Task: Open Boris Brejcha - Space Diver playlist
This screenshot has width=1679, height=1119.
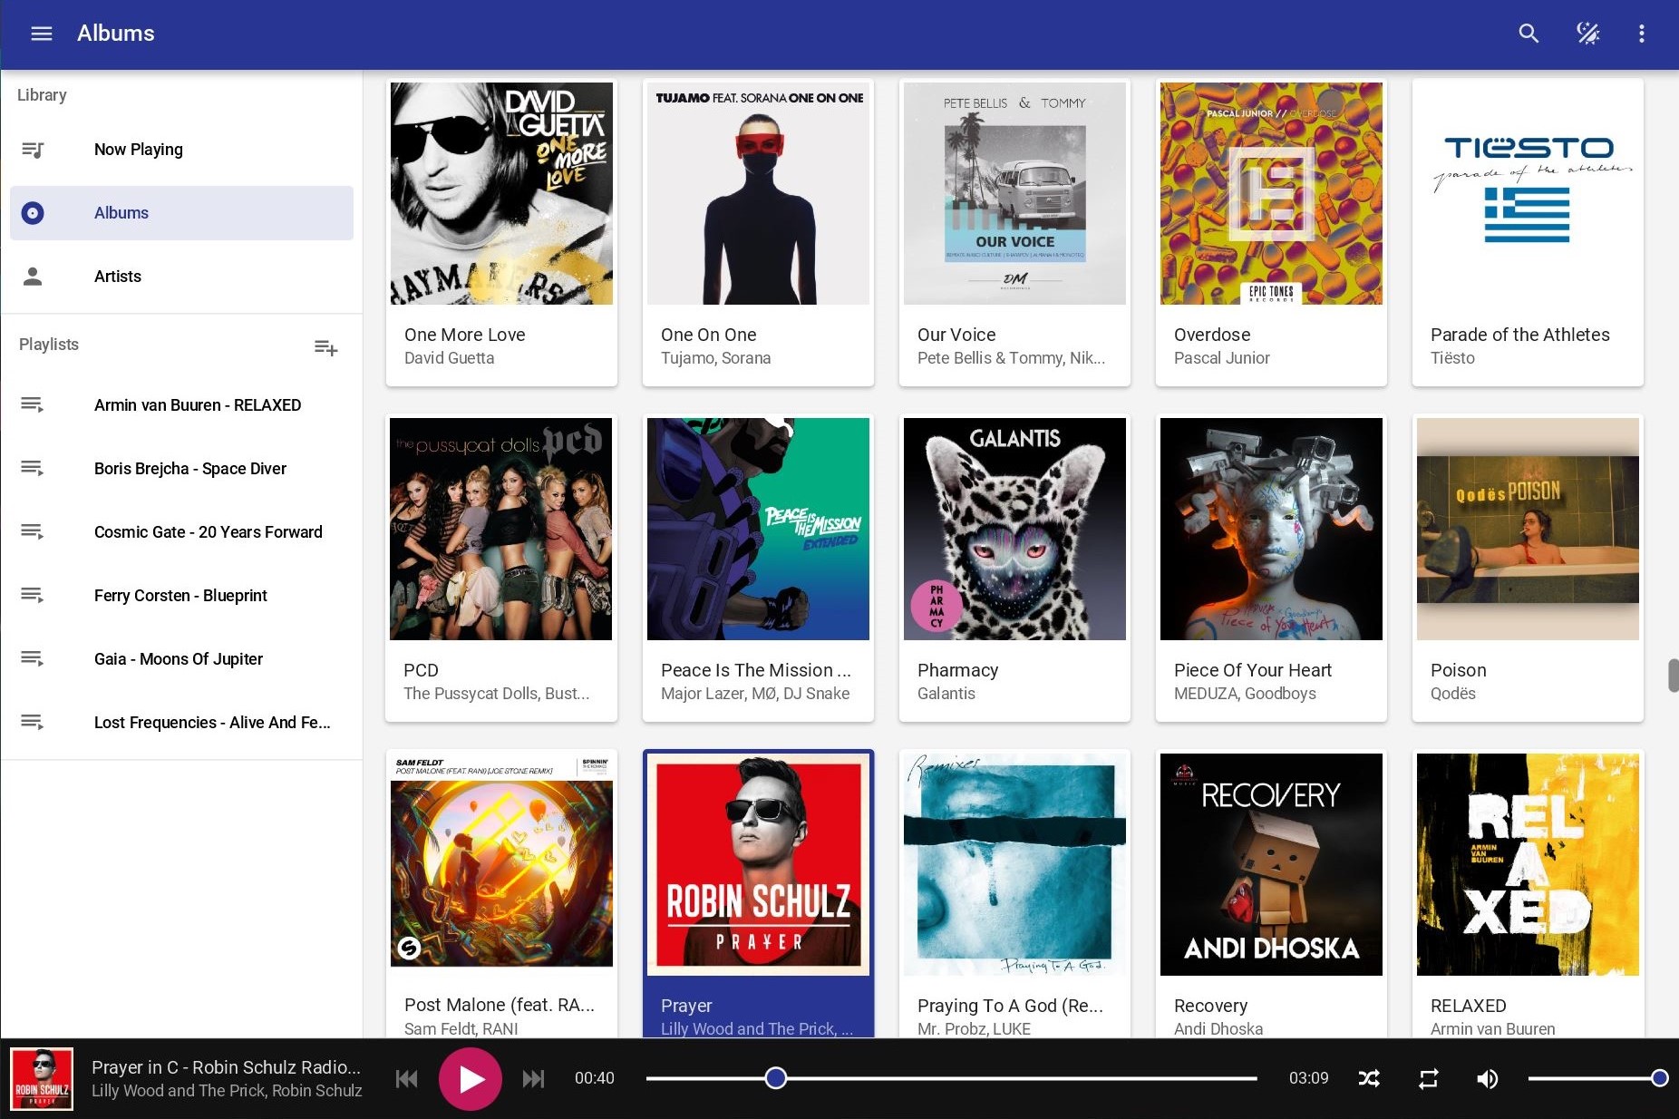Action: point(181,468)
